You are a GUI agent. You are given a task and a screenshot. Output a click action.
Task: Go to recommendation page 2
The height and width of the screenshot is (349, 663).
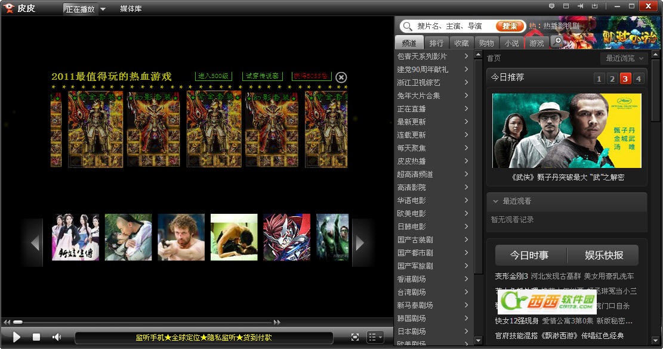point(612,78)
